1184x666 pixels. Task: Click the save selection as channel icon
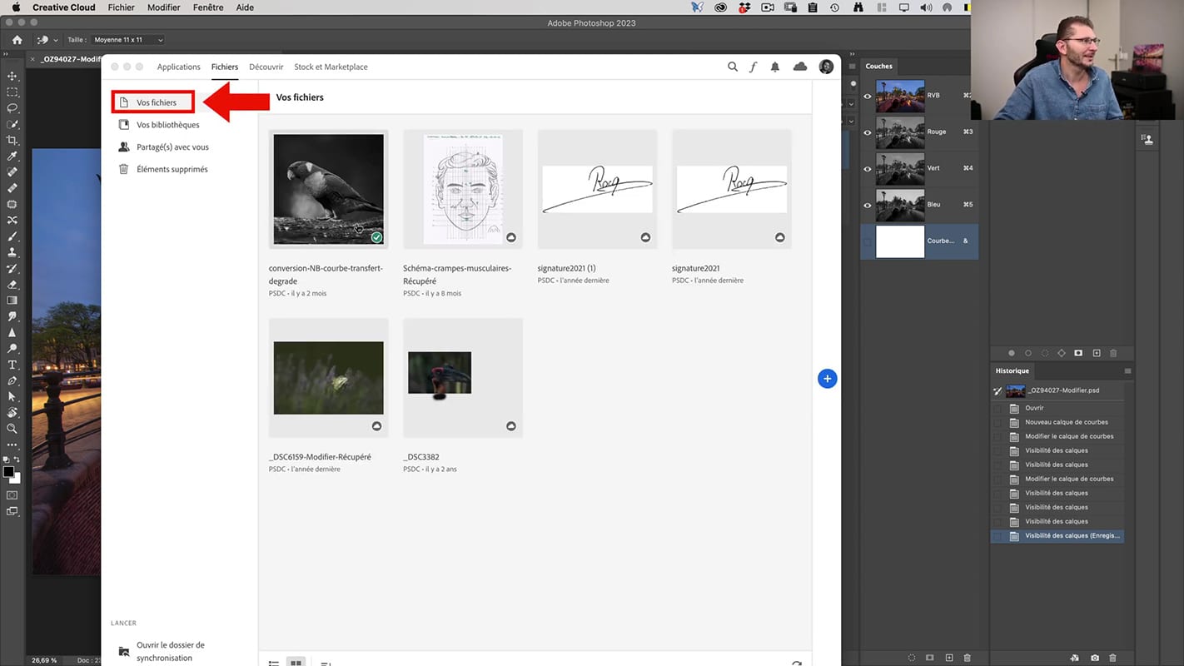click(x=930, y=658)
